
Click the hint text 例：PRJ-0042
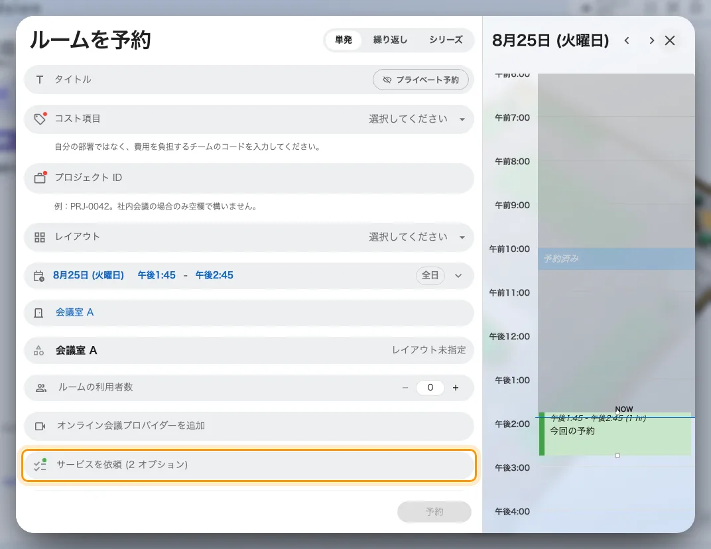(x=157, y=206)
